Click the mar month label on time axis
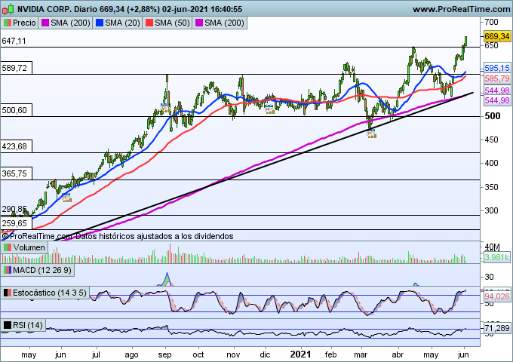 click(x=361, y=354)
